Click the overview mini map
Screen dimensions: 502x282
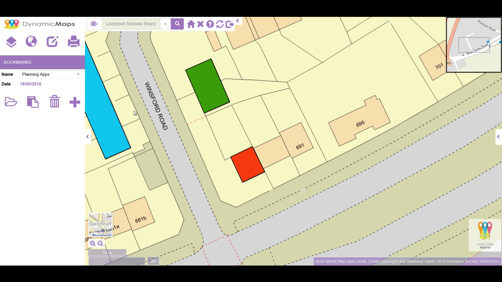pos(474,45)
